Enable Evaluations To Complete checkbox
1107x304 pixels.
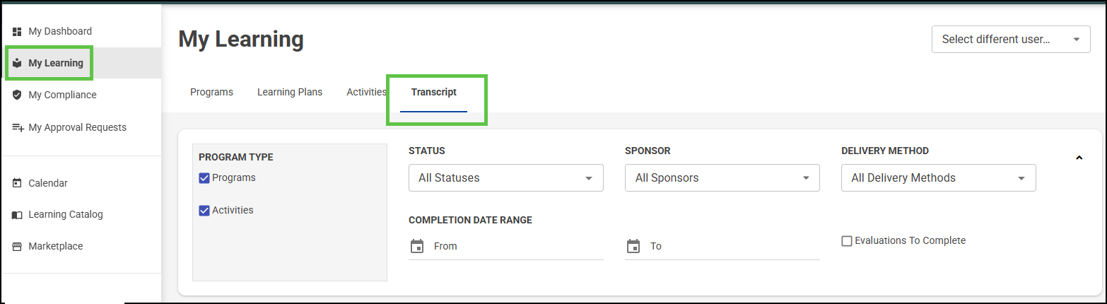847,241
